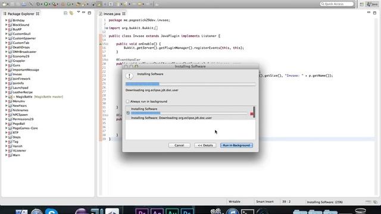This screenshot has height=214, width=381.
Task: Switch to the Java perspective button
Action: click(372, 4)
